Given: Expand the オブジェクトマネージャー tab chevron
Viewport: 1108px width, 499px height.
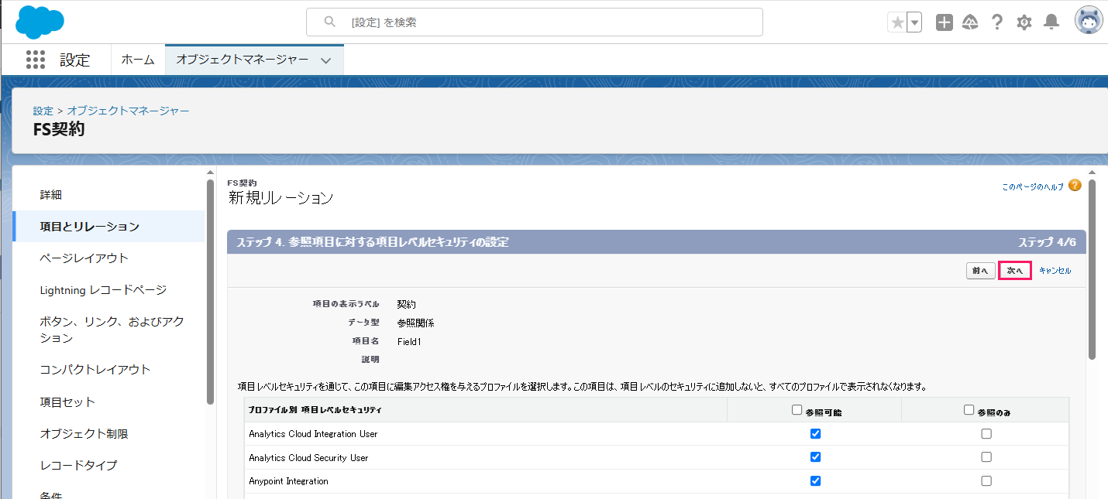Looking at the screenshot, I should pyautogui.click(x=326, y=60).
